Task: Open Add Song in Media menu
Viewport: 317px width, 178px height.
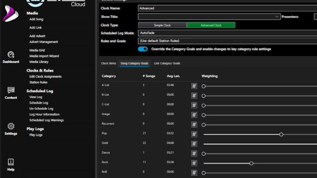Action: point(36,19)
